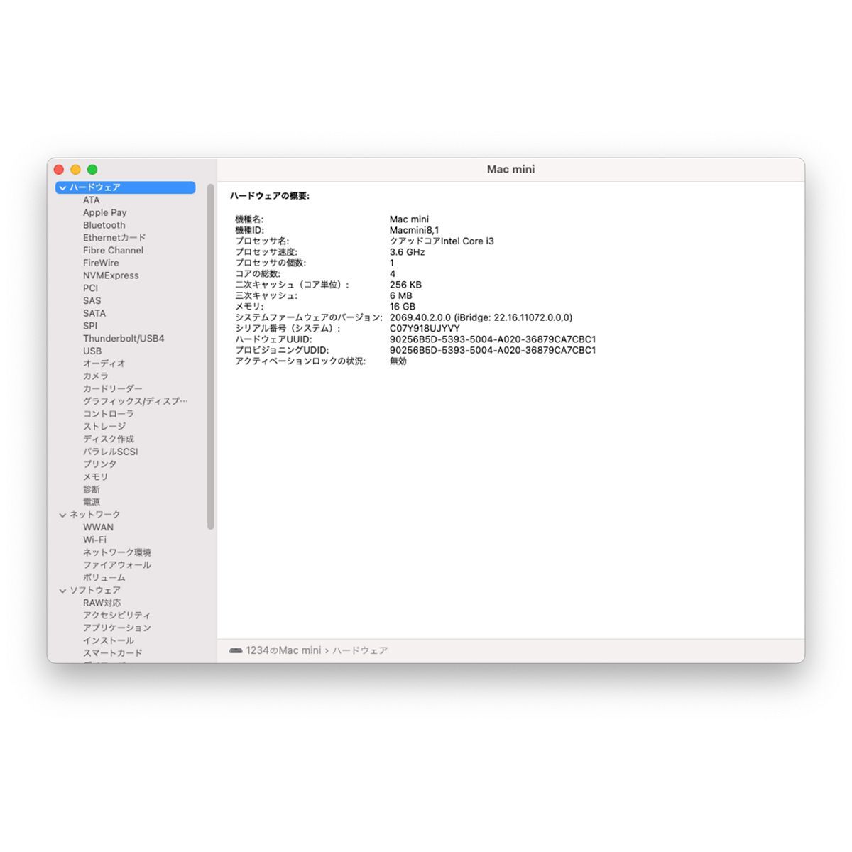This screenshot has width=852, height=852.
Task: Click 1234のMac mini in path bar
Action: click(283, 650)
